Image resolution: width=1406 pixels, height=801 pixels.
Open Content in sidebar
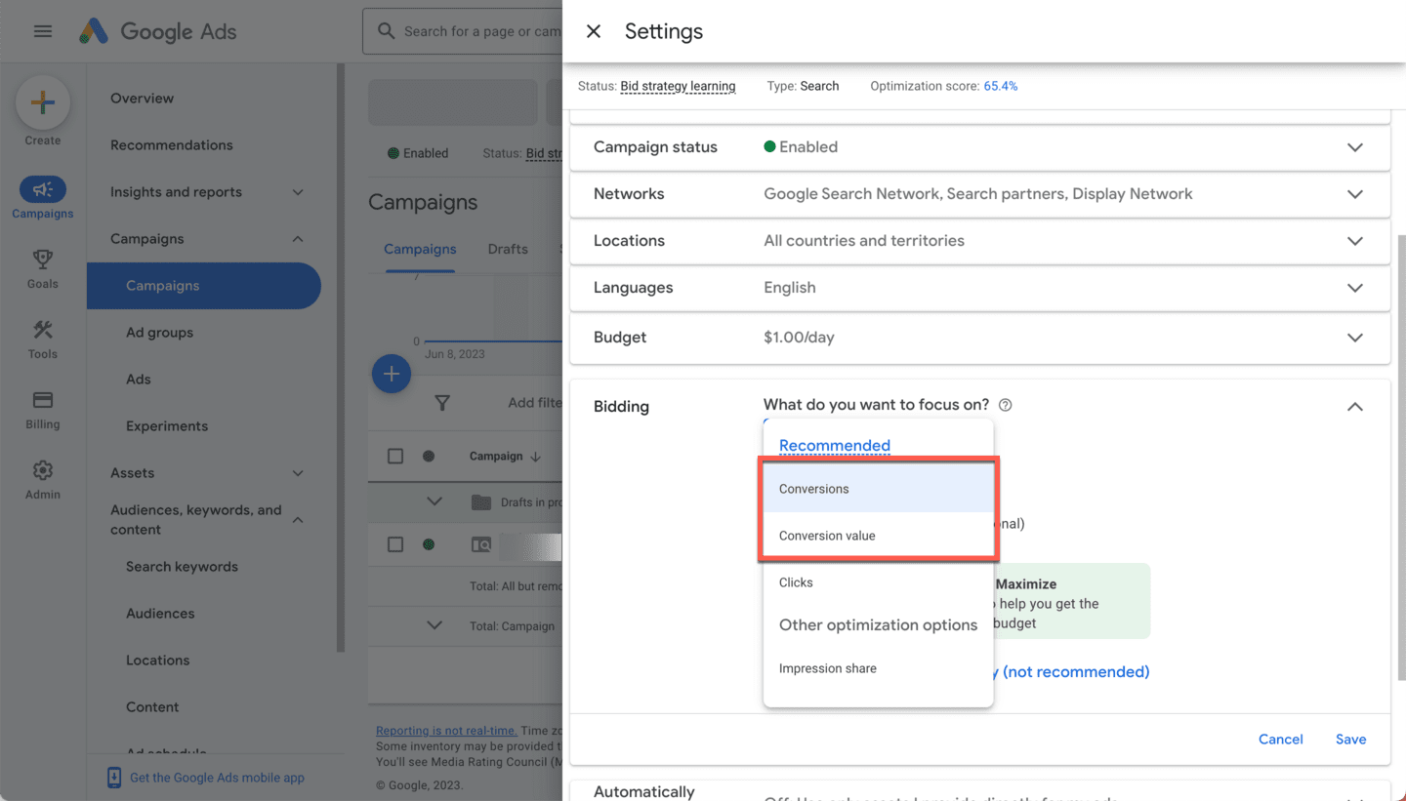coord(152,707)
